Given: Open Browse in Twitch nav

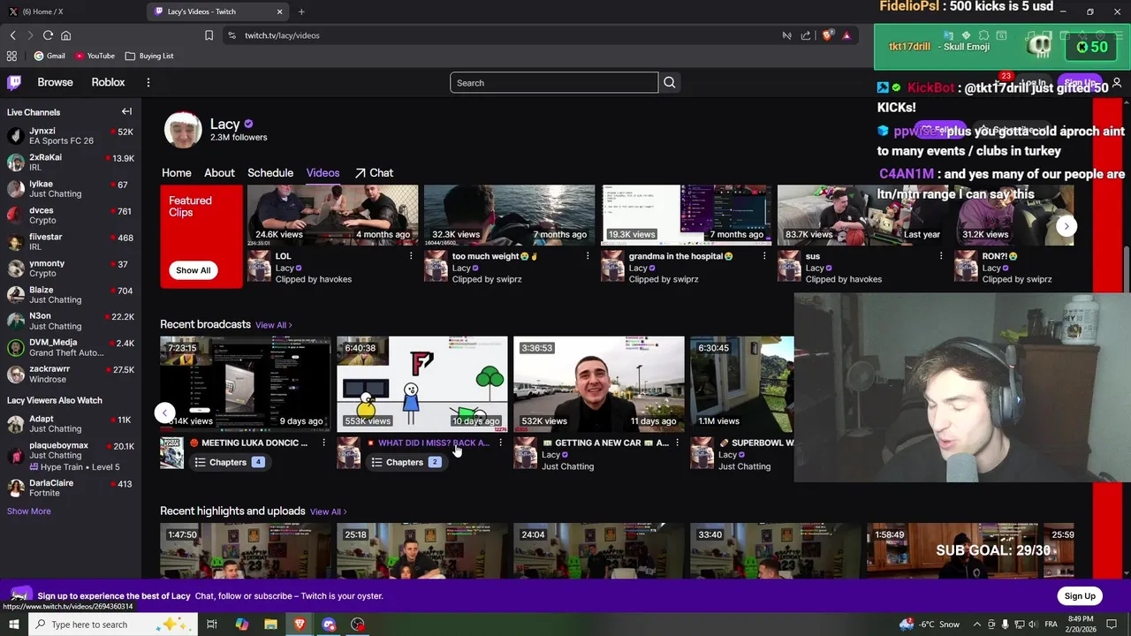Looking at the screenshot, I should (x=55, y=82).
